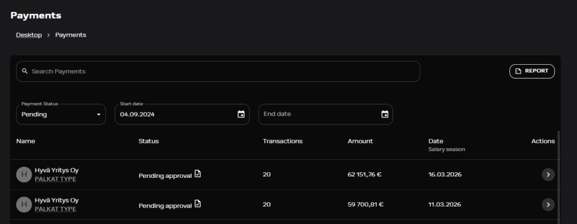This screenshot has width=577, height=224.
Task: Click the search magnifier icon
Action: (25, 71)
